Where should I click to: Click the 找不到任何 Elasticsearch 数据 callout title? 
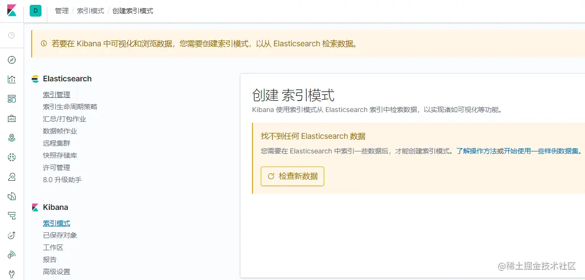pos(313,136)
